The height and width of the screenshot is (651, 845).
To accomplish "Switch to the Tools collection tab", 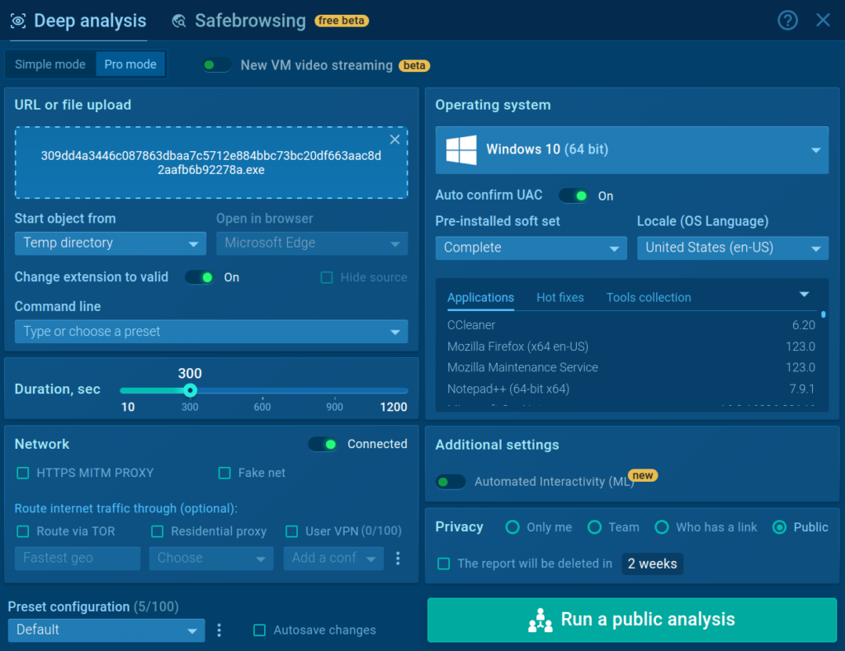I will point(648,298).
